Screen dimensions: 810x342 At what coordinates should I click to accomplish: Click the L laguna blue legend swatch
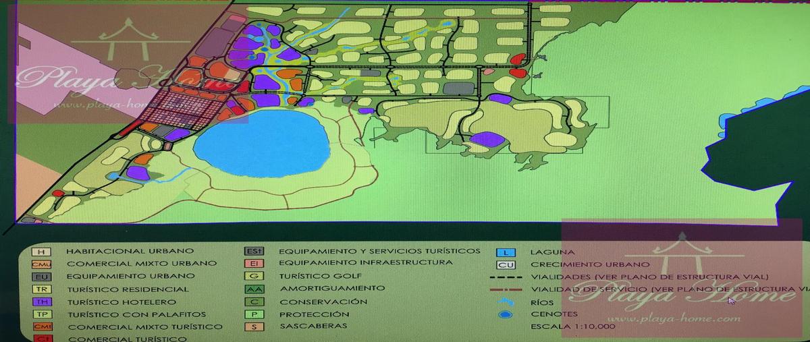[506, 252]
